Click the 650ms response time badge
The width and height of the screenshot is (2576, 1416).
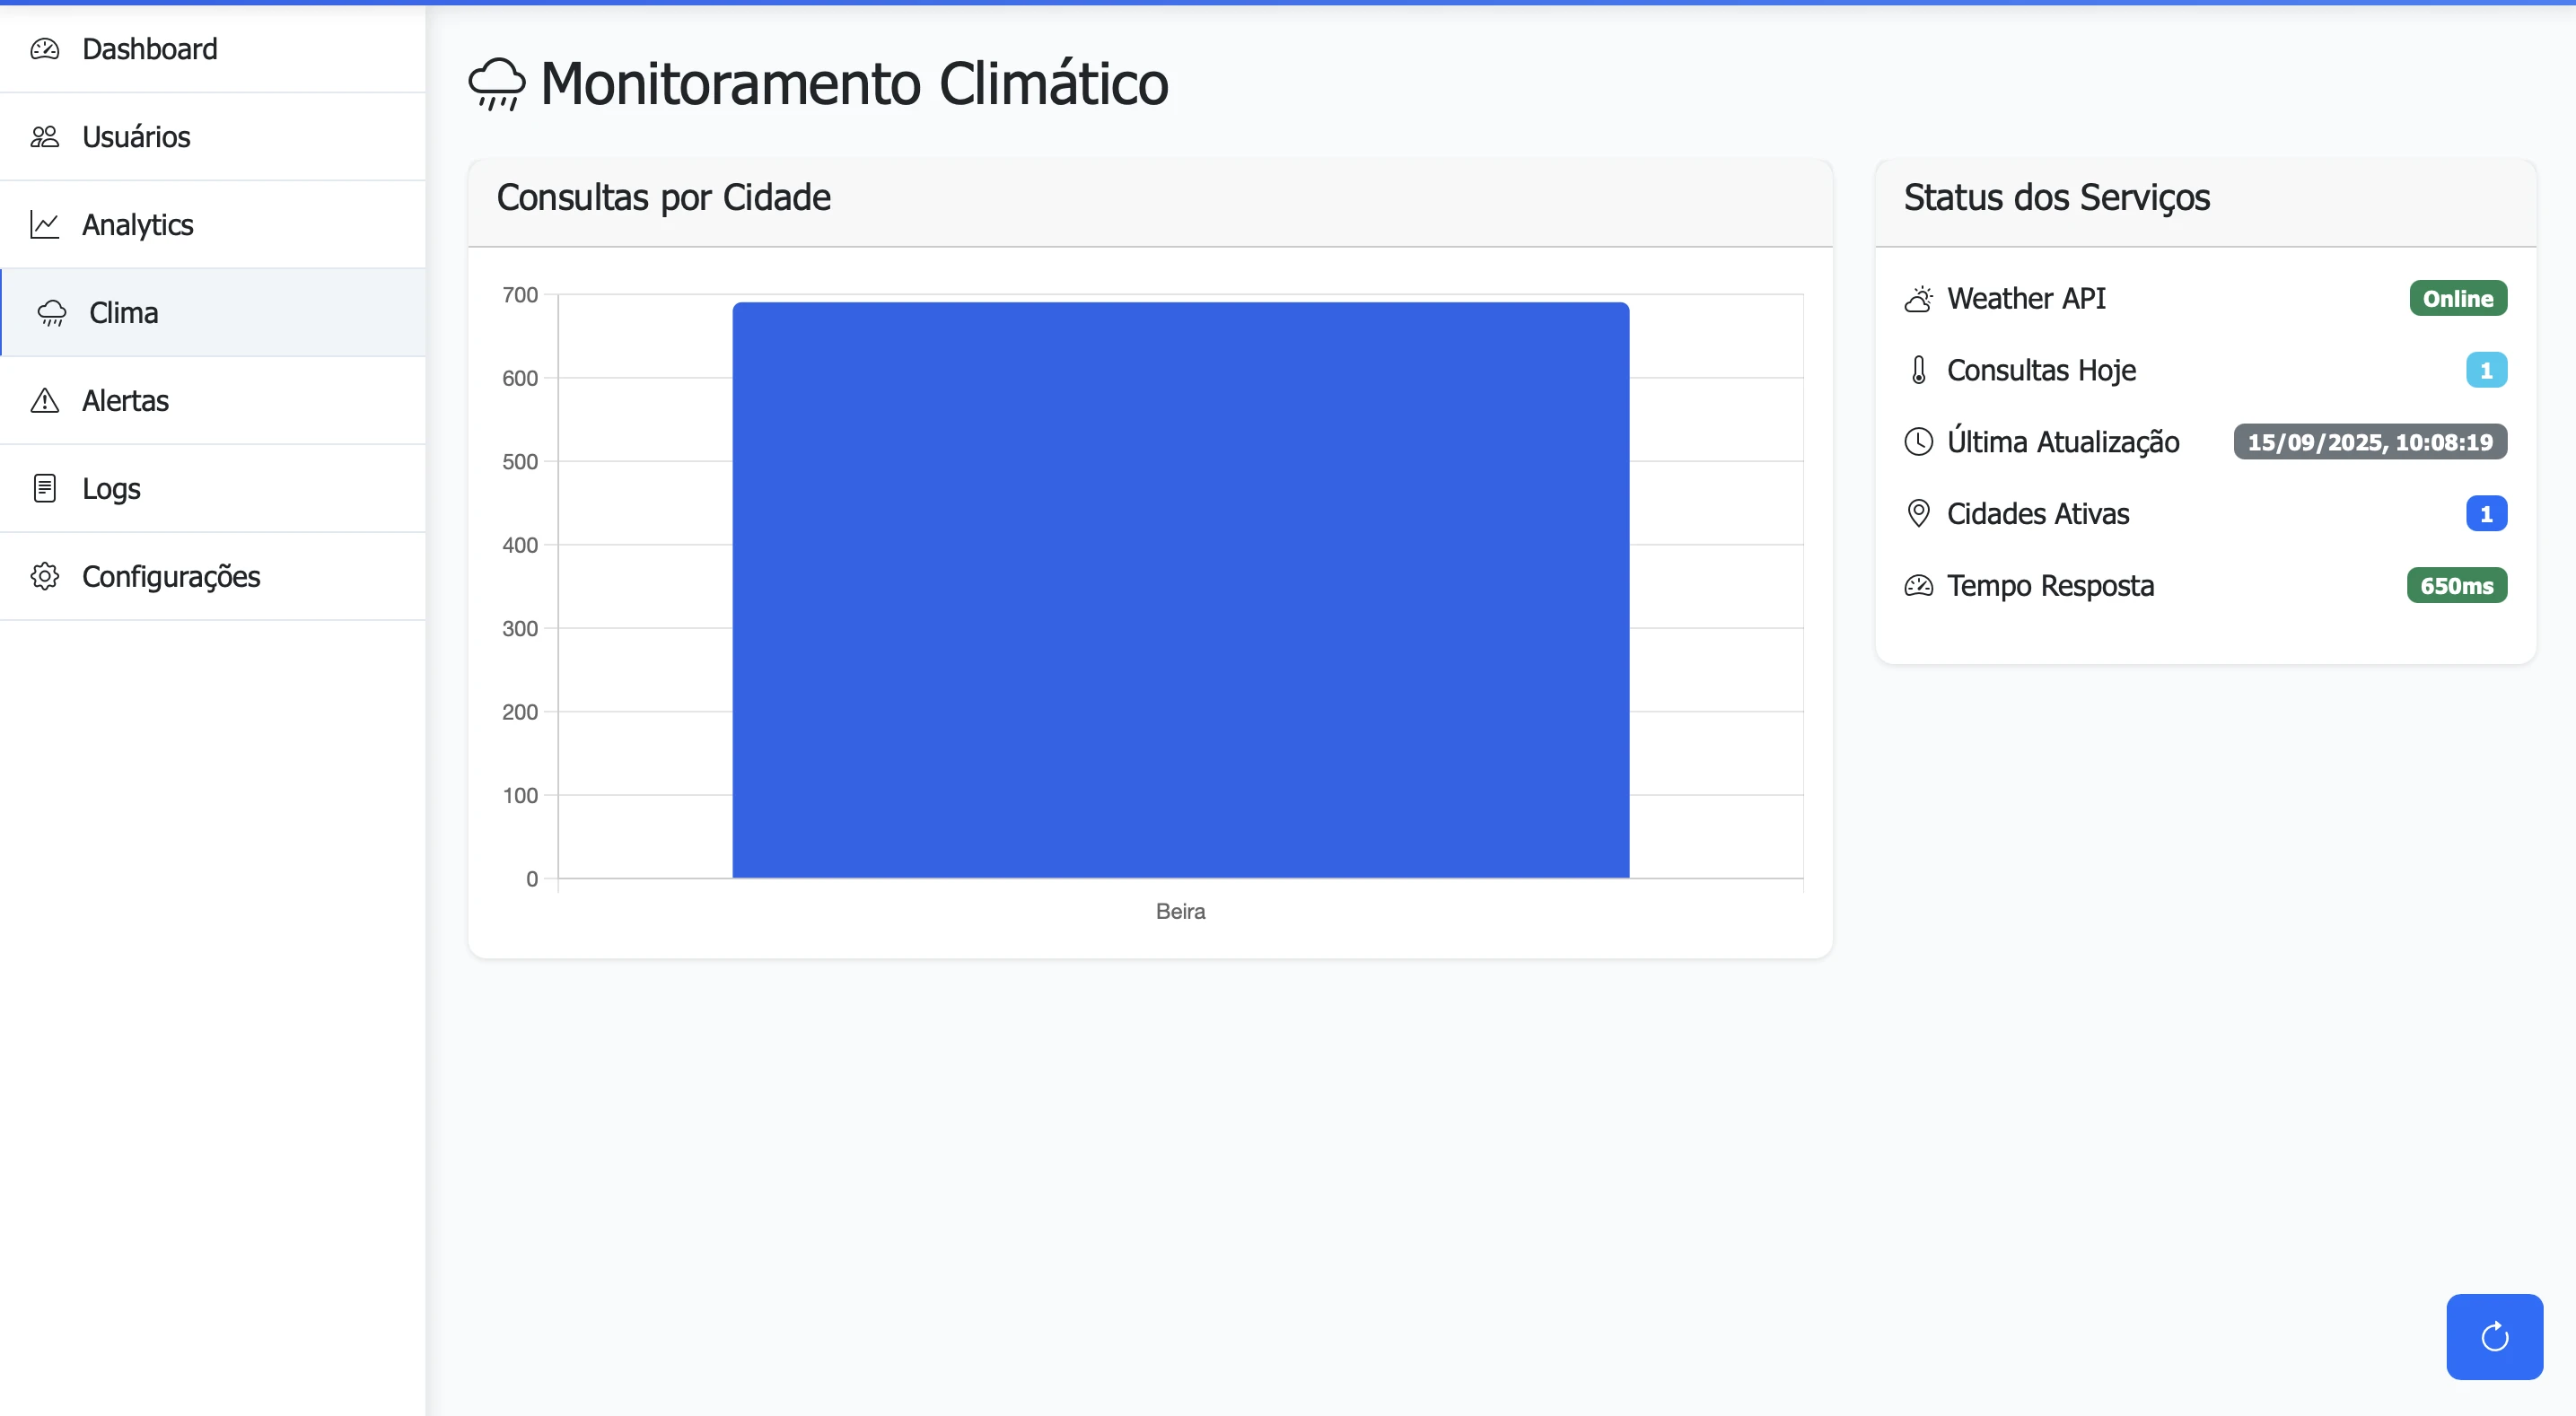coord(2456,586)
